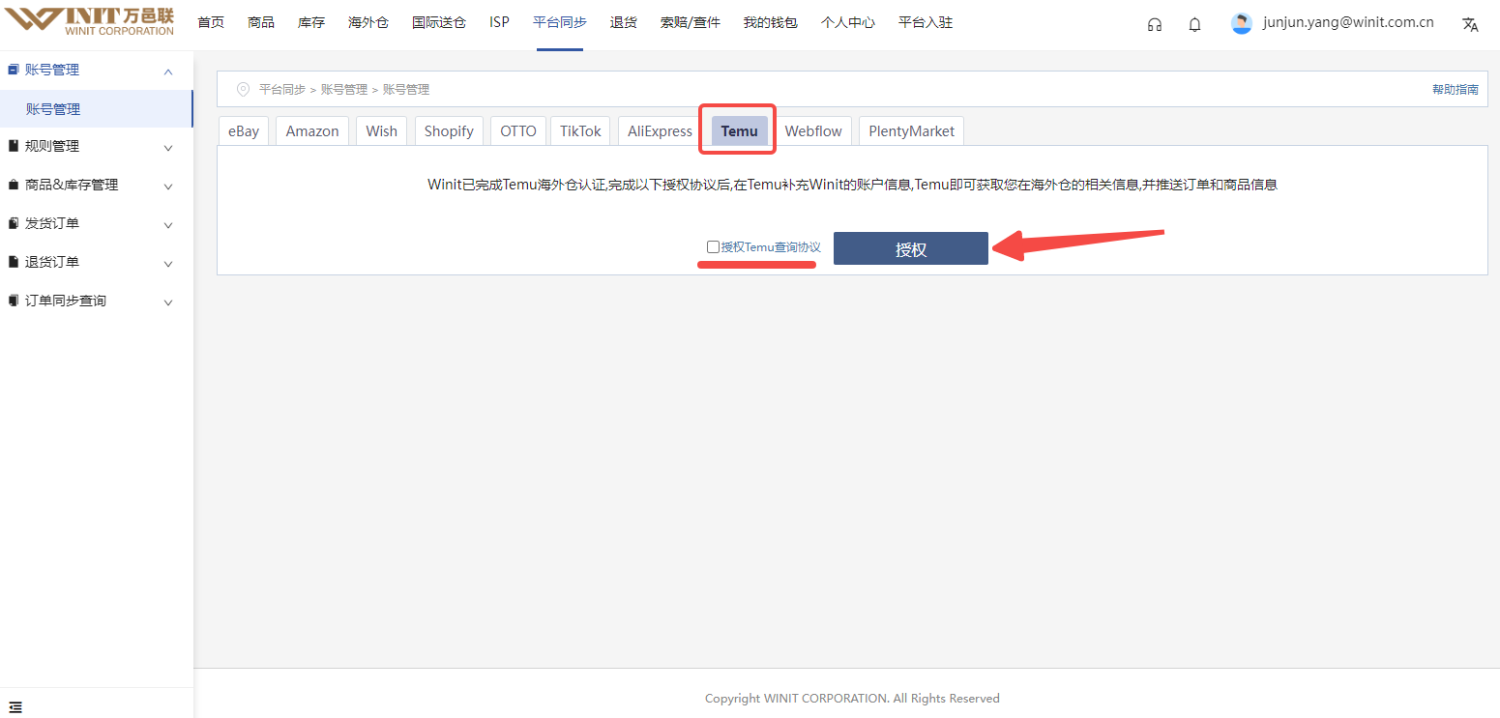1500x718 pixels.
Task: Click the 发货订单 sidebar label
Action: tap(52, 223)
